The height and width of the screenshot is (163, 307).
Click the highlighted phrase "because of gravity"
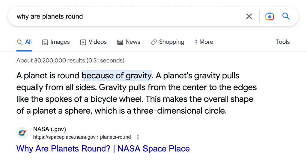(x=117, y=76)
